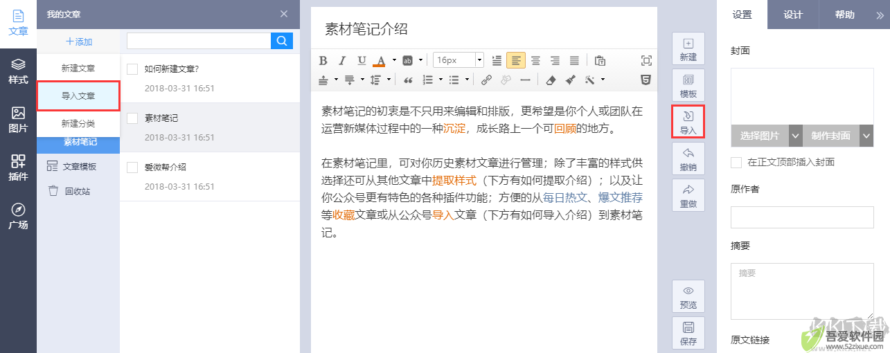The image size is (890, 353).
Task: Click the article search magnifier button
Action: point(282,41)
